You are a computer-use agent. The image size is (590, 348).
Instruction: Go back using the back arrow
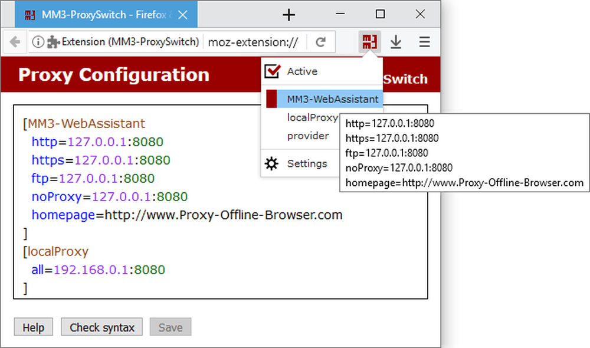point(15,42)
